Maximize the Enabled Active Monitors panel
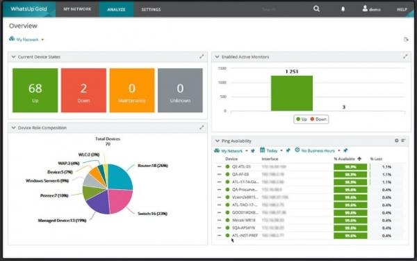Screen dimensions: 417x261 405,56
